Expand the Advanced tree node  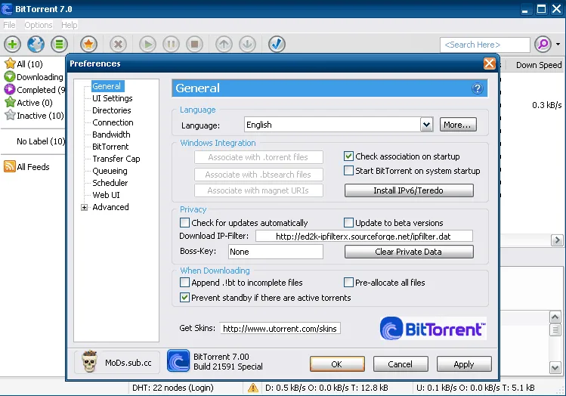pyautogui.click(x=84, y=207)
